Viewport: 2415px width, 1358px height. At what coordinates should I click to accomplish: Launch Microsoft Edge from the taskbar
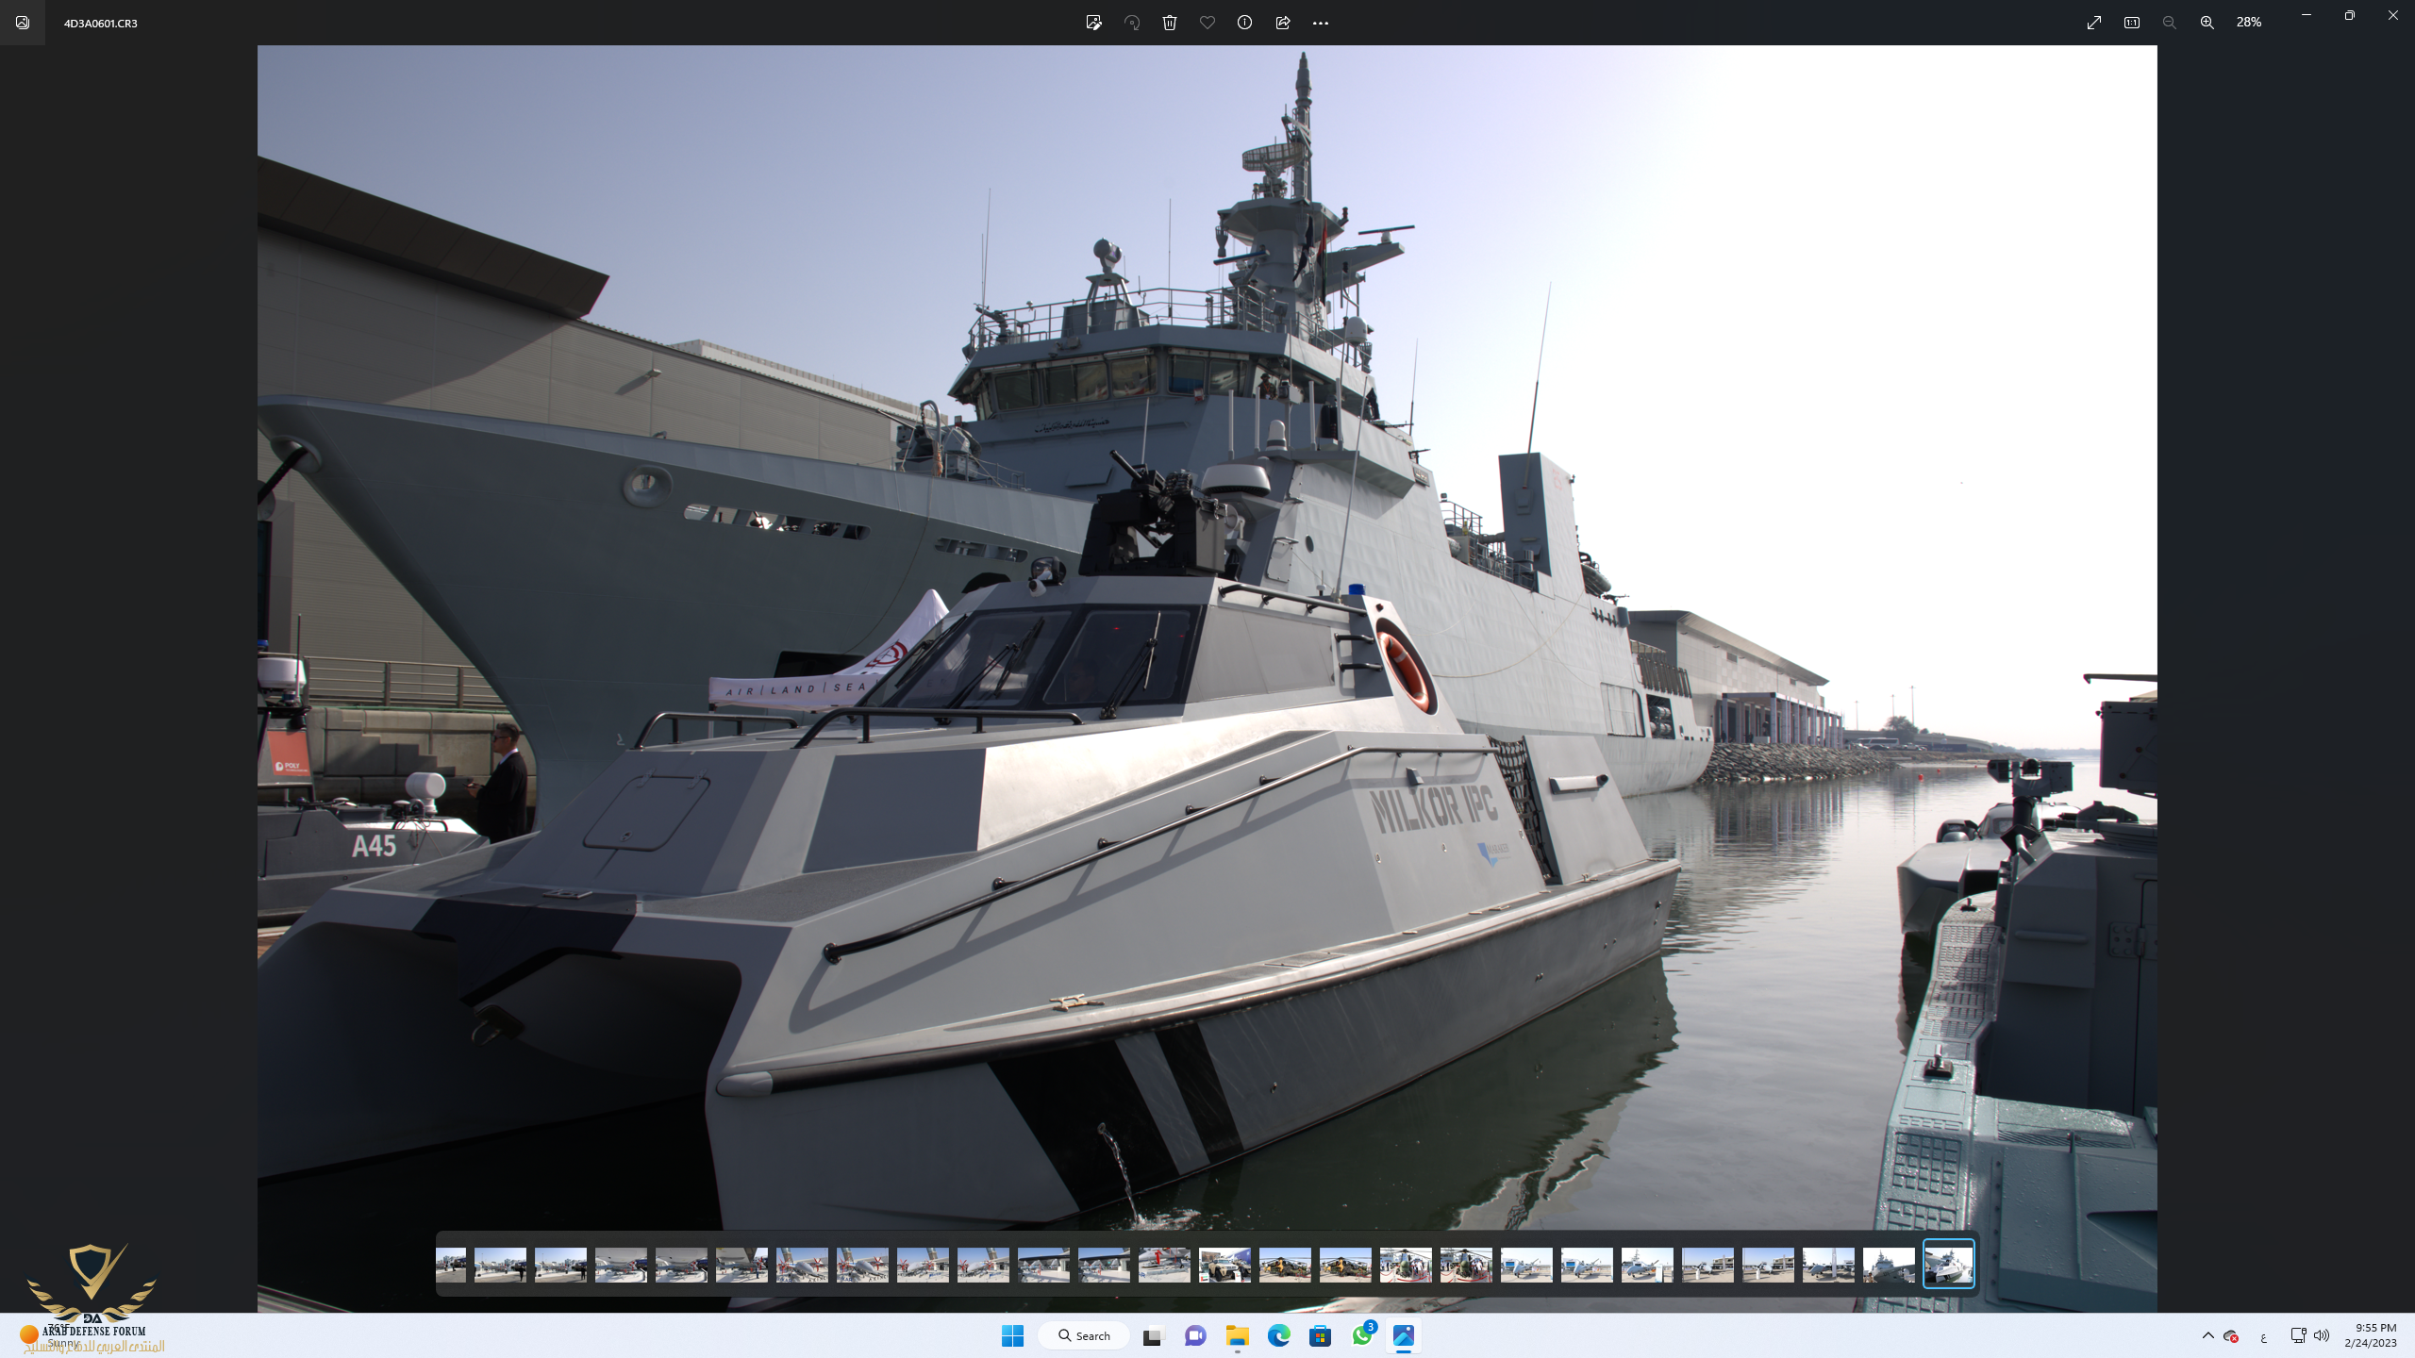[1279, 1335]
